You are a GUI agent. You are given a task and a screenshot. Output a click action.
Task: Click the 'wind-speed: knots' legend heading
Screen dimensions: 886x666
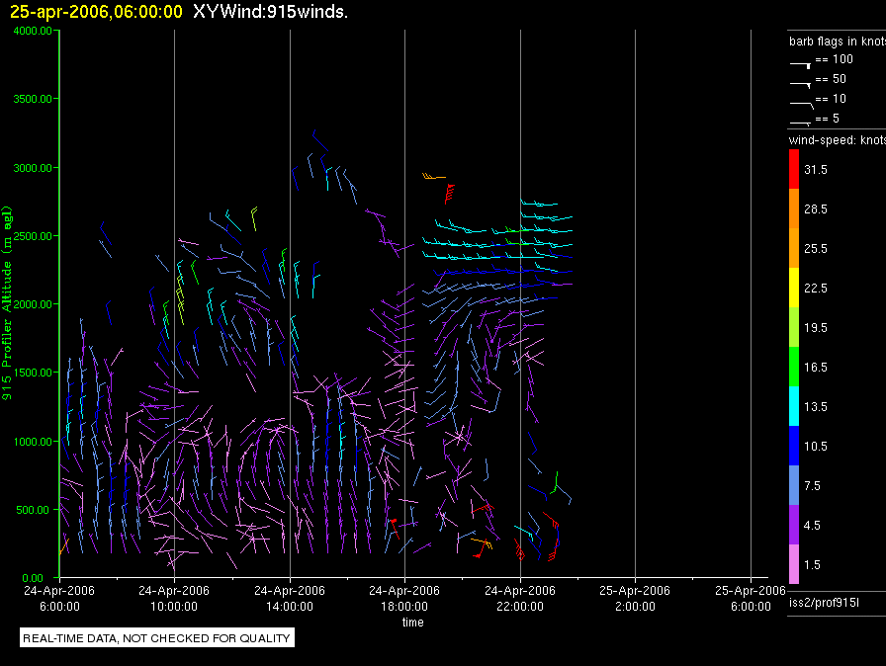coord(838,140)
